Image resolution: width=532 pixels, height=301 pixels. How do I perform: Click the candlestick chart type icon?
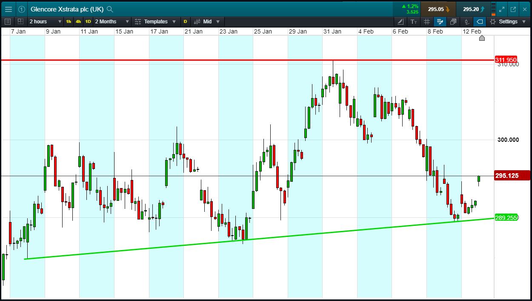[x=197, y=21]
